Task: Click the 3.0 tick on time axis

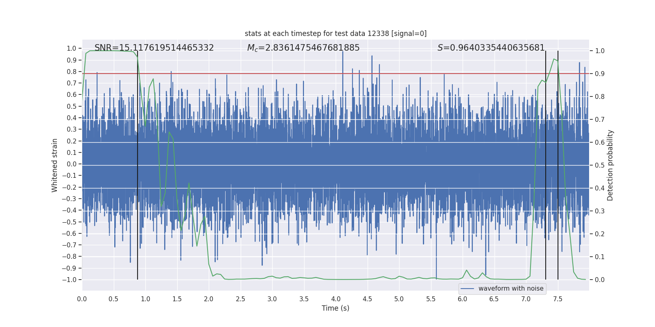Action: (x=272, y=299)
